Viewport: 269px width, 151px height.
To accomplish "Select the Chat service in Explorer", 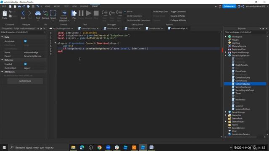I will coord(234,131).
